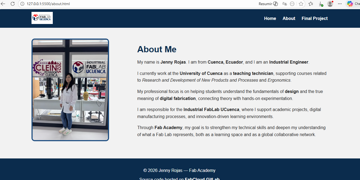Click the bold words digital fabrication
Viewport: 360px width, 180px height.
click(x=178, y=98)
